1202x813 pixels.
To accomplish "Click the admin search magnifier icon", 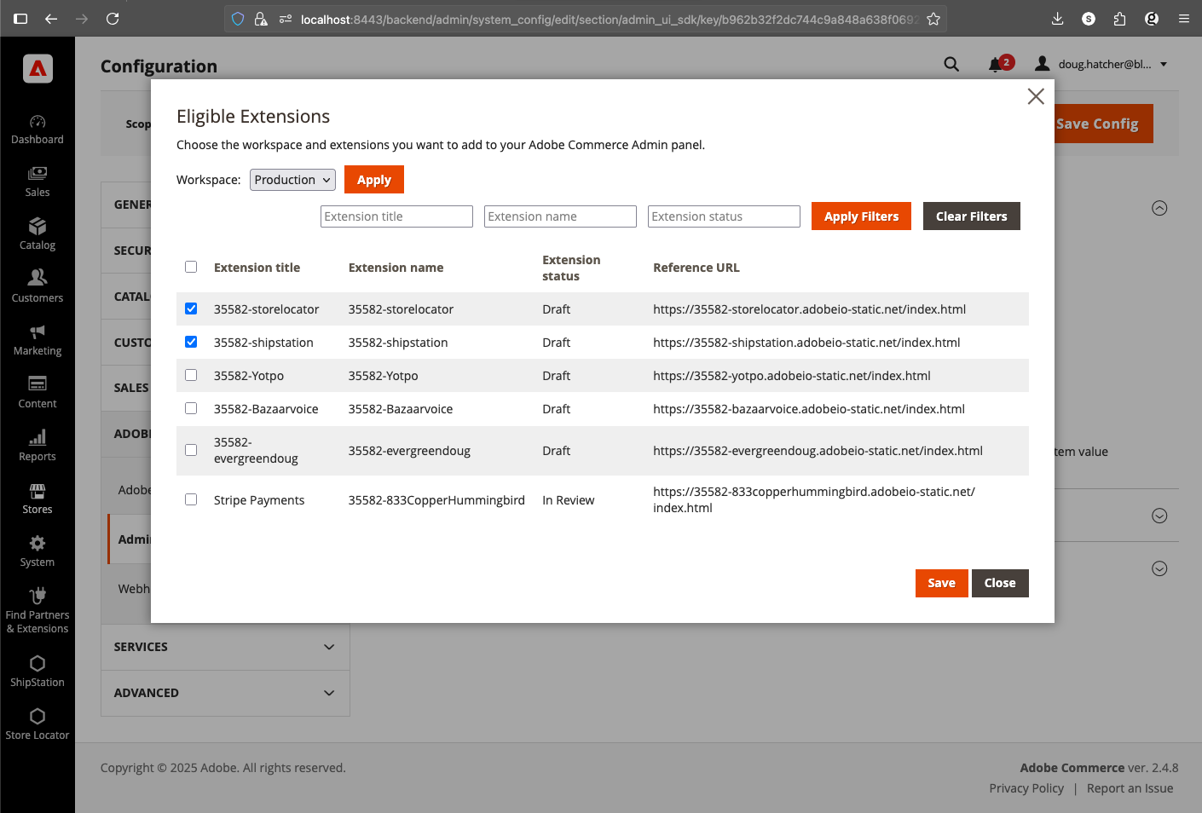I will click(x=951, y=64).
